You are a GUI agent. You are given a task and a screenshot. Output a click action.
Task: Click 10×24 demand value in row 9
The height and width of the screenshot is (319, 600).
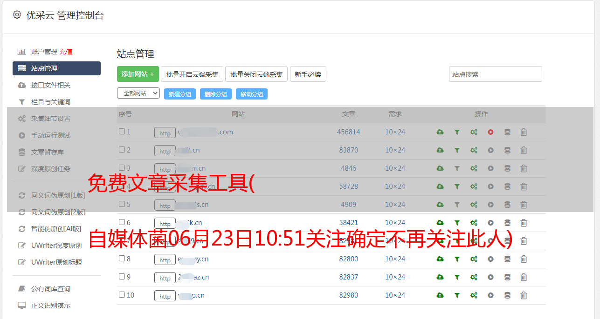395,277
